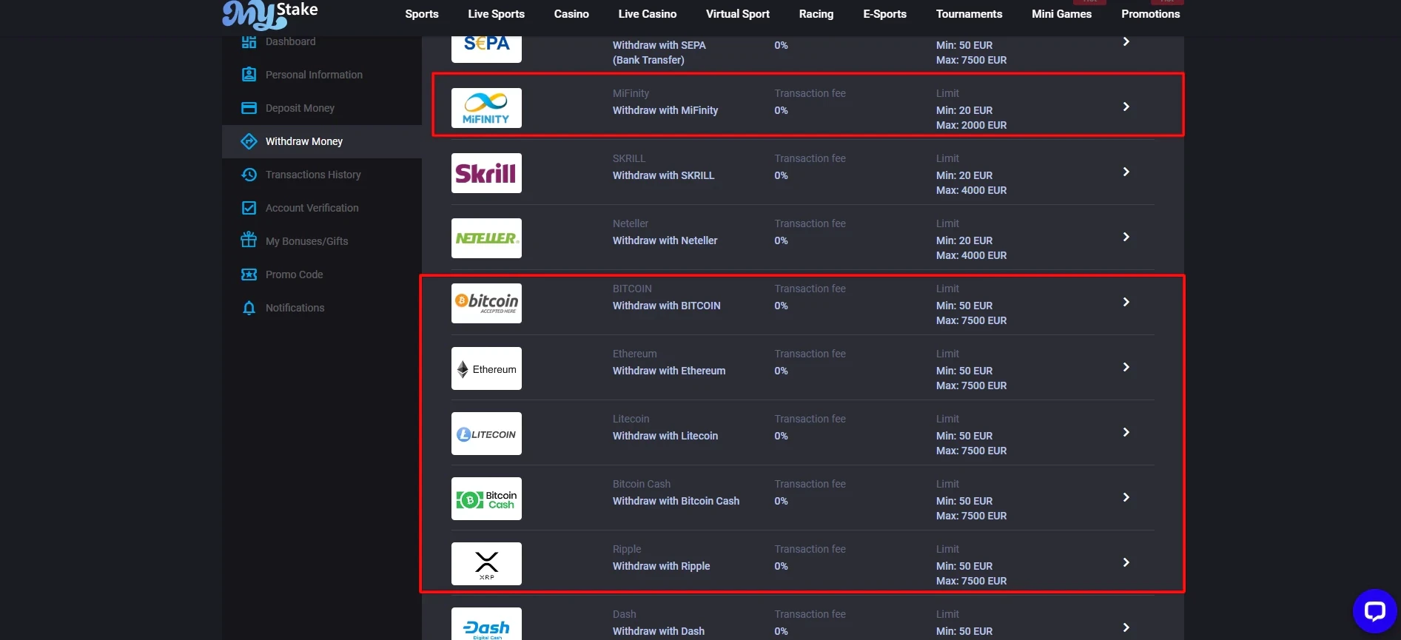The image size is (1401, 640).
Task: Select the MiFinity payment logo
Action: click(x=486, y=108)
